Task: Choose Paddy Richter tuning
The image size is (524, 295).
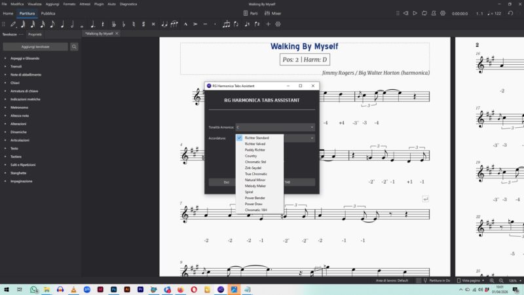Action: coord(259,150)
